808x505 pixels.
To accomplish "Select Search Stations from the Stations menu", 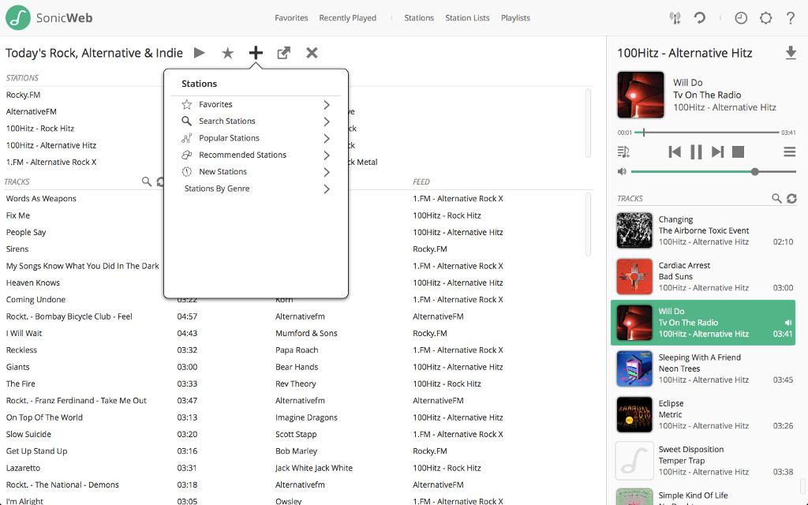I will coord(229,121).
